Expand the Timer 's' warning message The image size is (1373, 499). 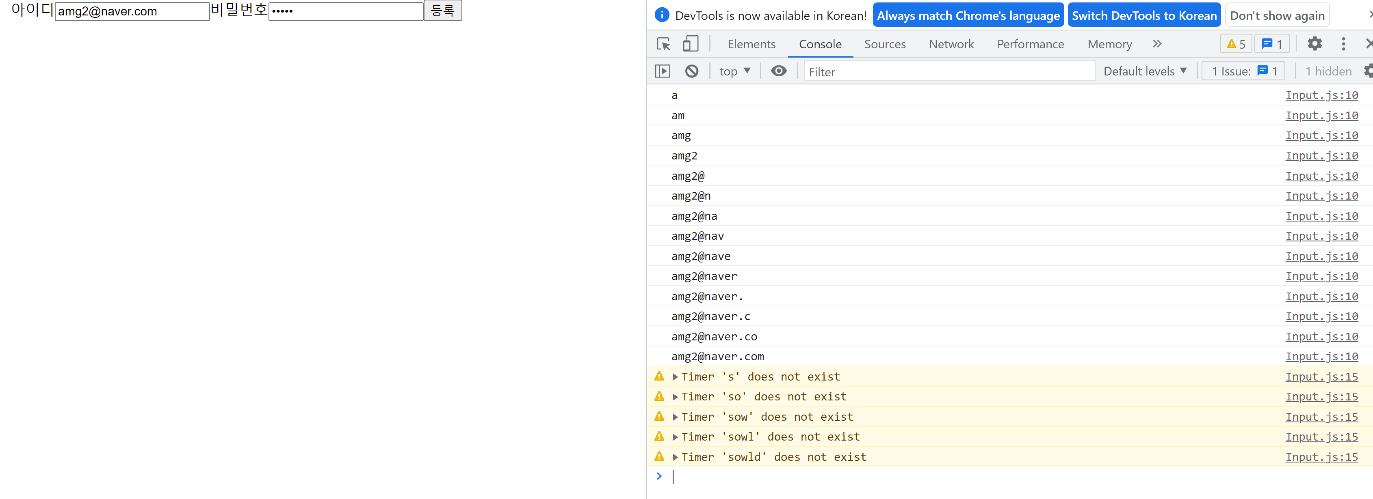coord(675,377)
